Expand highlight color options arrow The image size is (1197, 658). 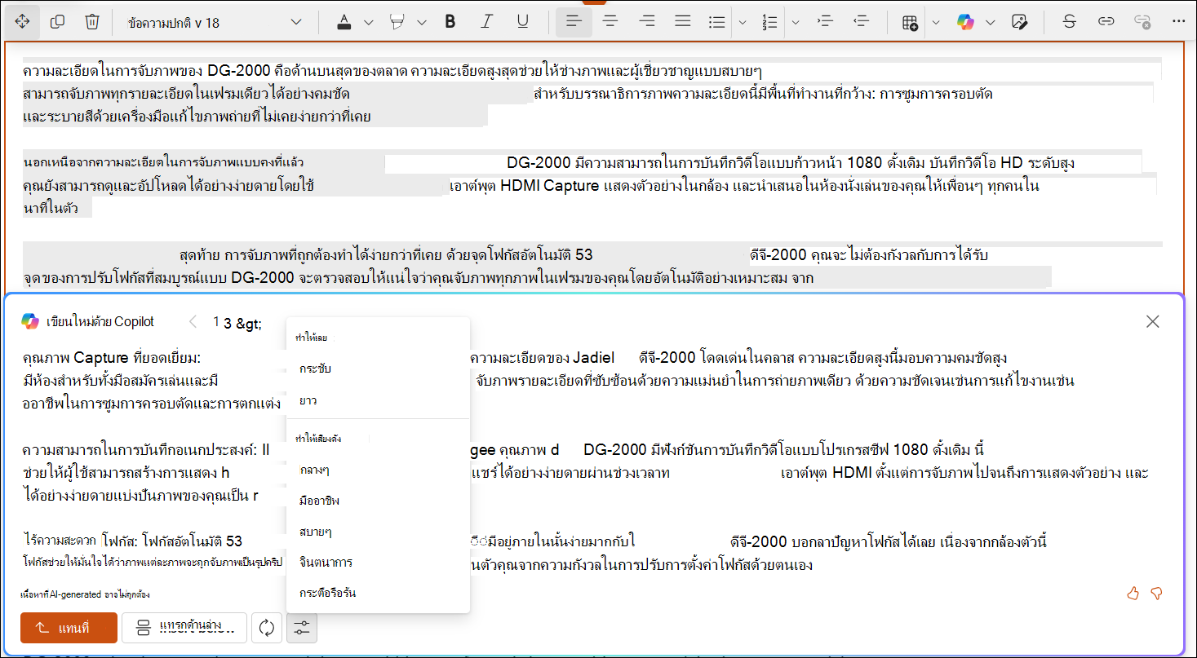421,22
